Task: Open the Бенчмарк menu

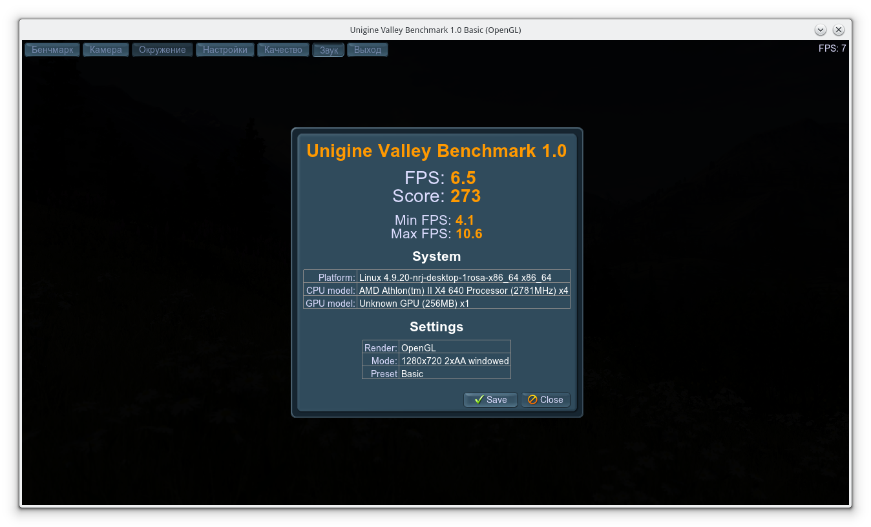Action: (52, 50)
